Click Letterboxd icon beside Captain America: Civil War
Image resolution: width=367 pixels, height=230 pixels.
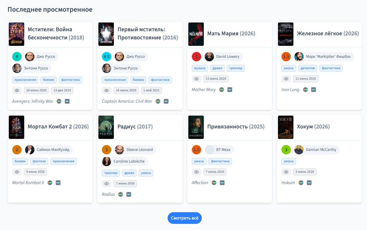point(158,101)
